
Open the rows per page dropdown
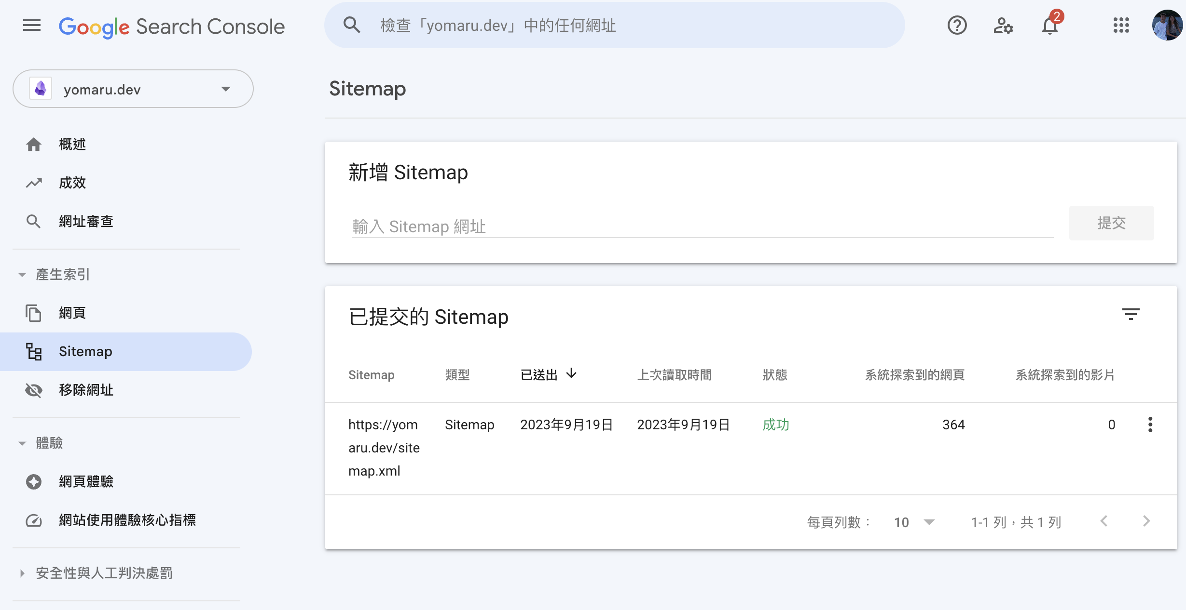tap(914, 522)
